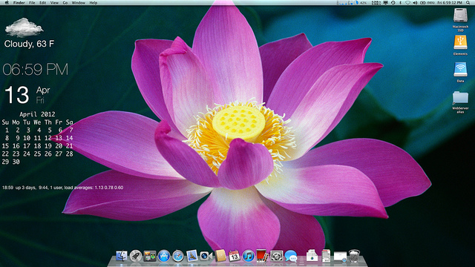This screenshot has width=475, height=267.
Task: Open the Apple menu
Action: click(7, 3)
